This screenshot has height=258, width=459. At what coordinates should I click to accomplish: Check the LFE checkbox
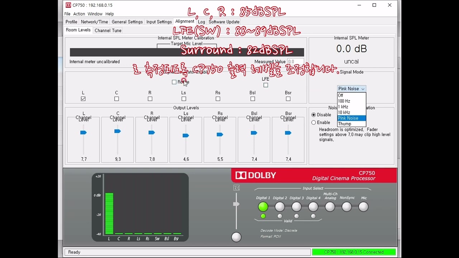coord(265,85)
